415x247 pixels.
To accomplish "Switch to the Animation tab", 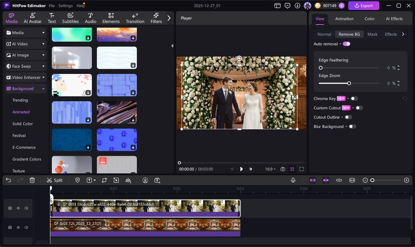I will (344, 19).
